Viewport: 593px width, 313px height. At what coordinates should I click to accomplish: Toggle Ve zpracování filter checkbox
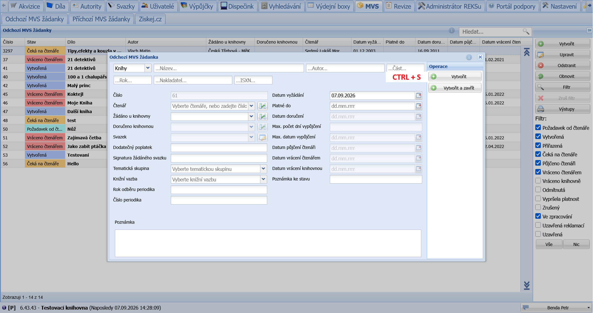tap(538, 216)
